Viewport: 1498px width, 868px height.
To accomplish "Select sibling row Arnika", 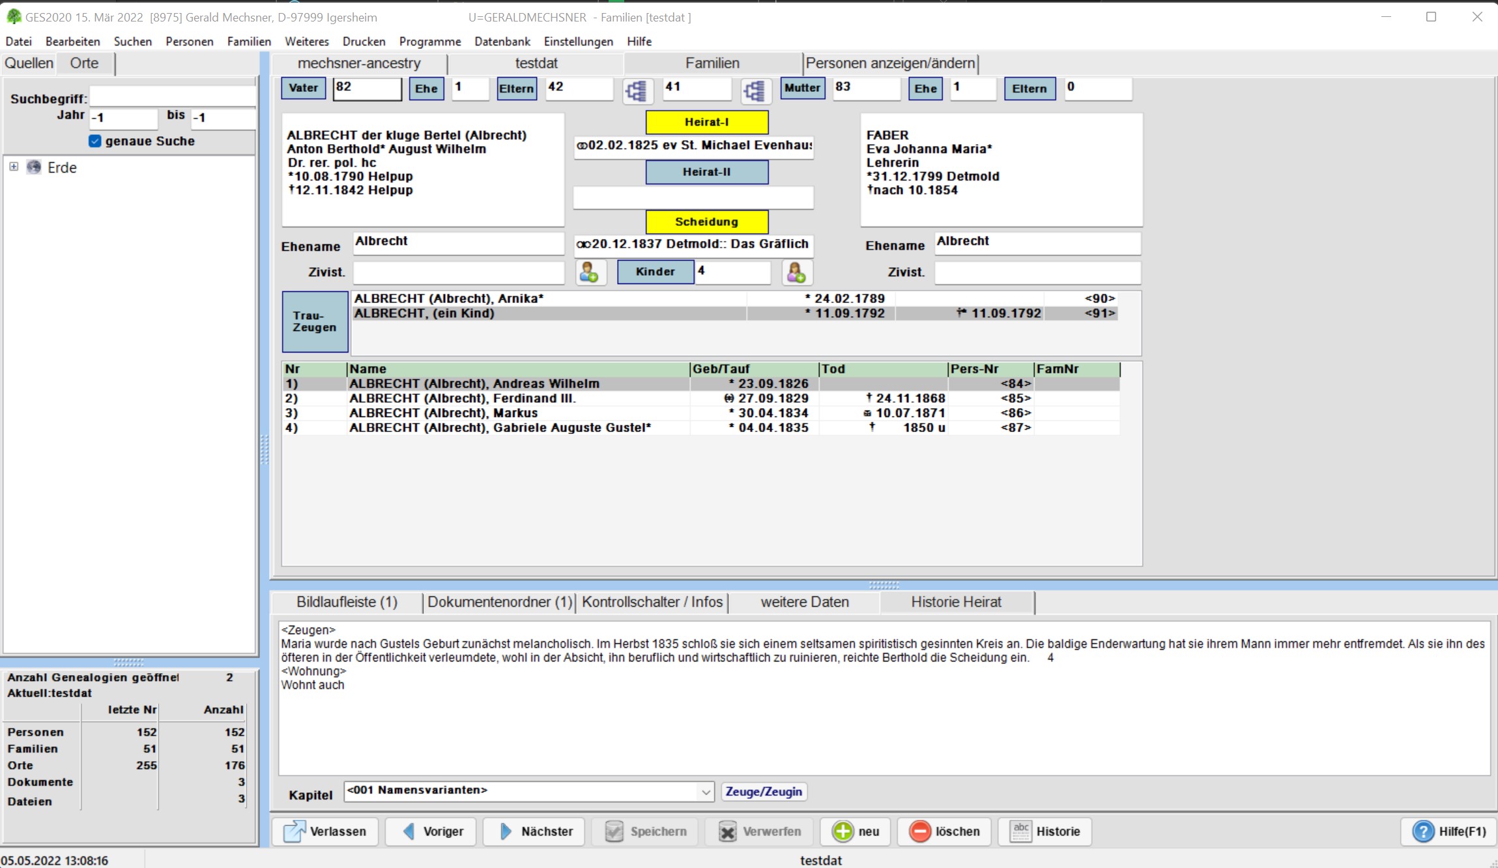I will pos(734,298).
